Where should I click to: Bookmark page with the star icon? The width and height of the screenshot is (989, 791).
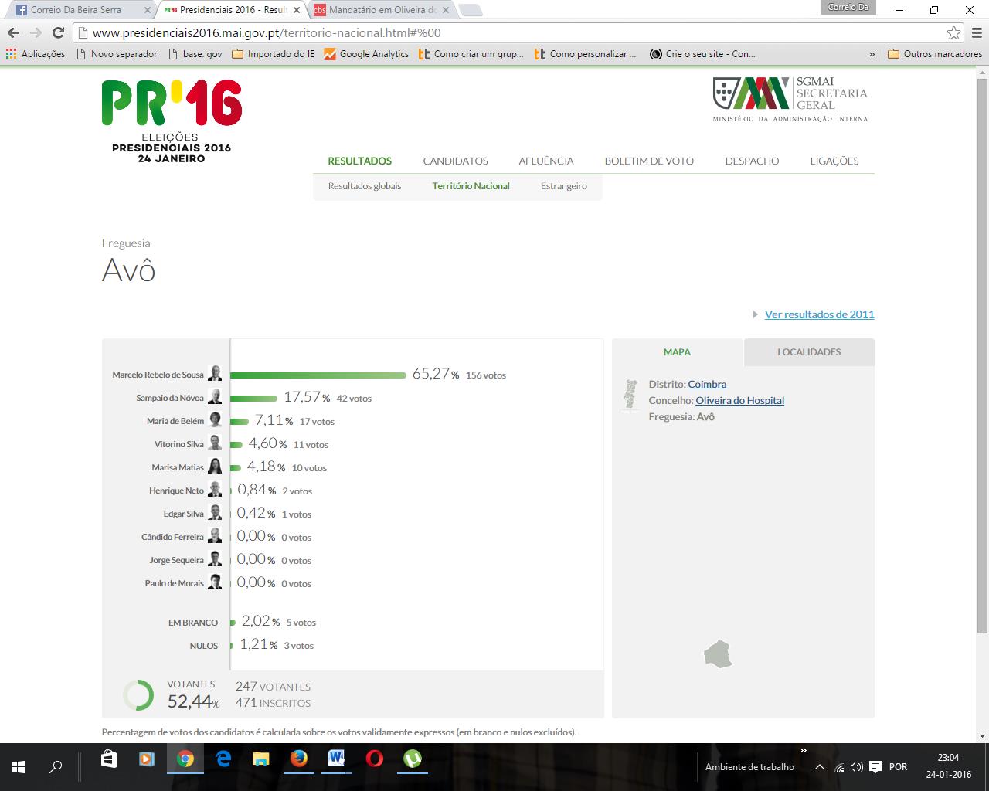(954, 33)
